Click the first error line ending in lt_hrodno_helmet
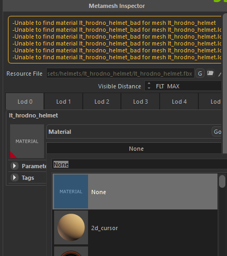Image resolution: width=227 pixels, height=256 pixels. [x=114, y=23]
